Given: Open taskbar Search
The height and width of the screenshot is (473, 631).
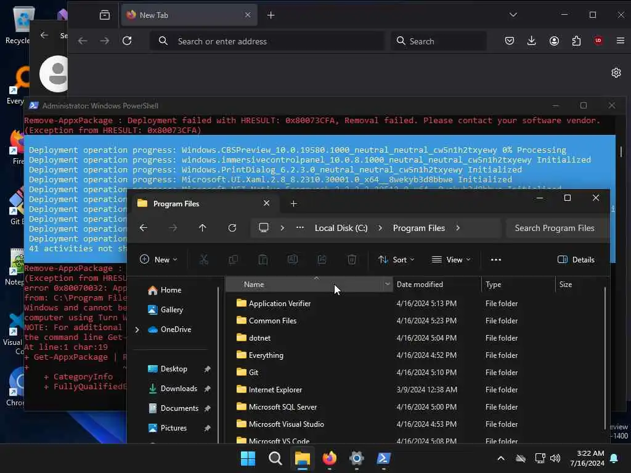Looking at the screenshot, I should click(x=275, y=458).
